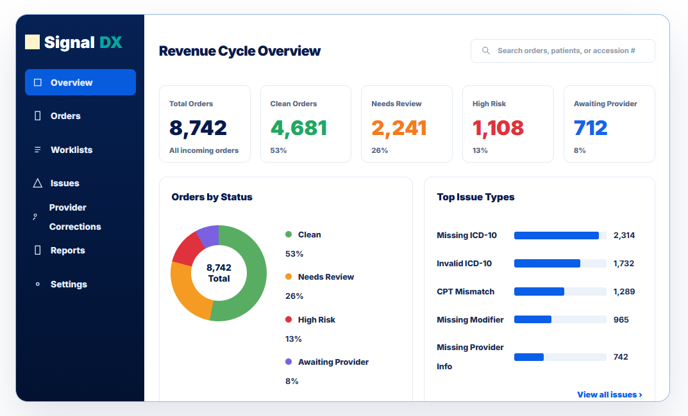Select the Reports menu item
Image resolution: width=688 pixels, height=416 pixels.
[x=80, y=250]
